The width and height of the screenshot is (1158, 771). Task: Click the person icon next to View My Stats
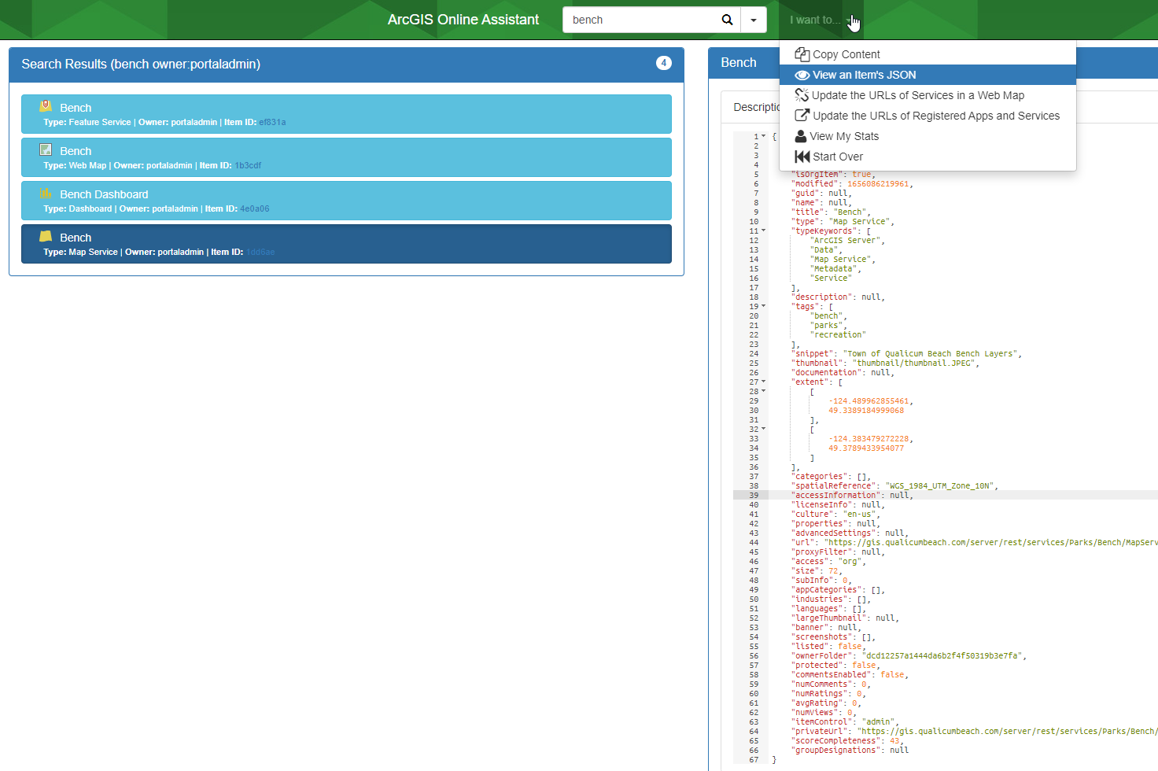[802, 136]
